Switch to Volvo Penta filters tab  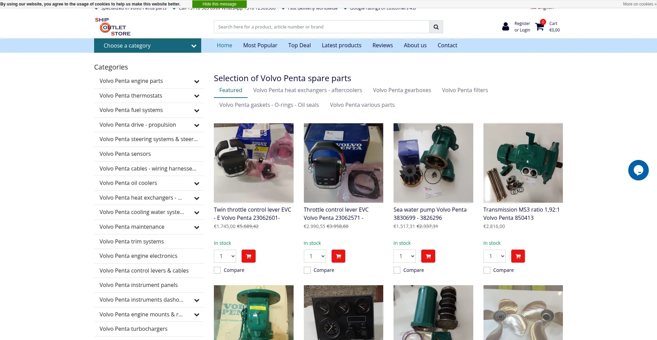(x=465, y=90)
